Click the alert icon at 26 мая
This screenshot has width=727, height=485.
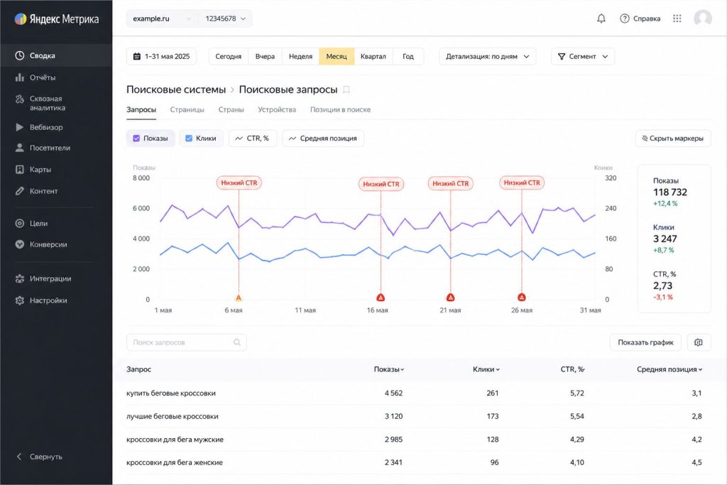coord(522,298)
